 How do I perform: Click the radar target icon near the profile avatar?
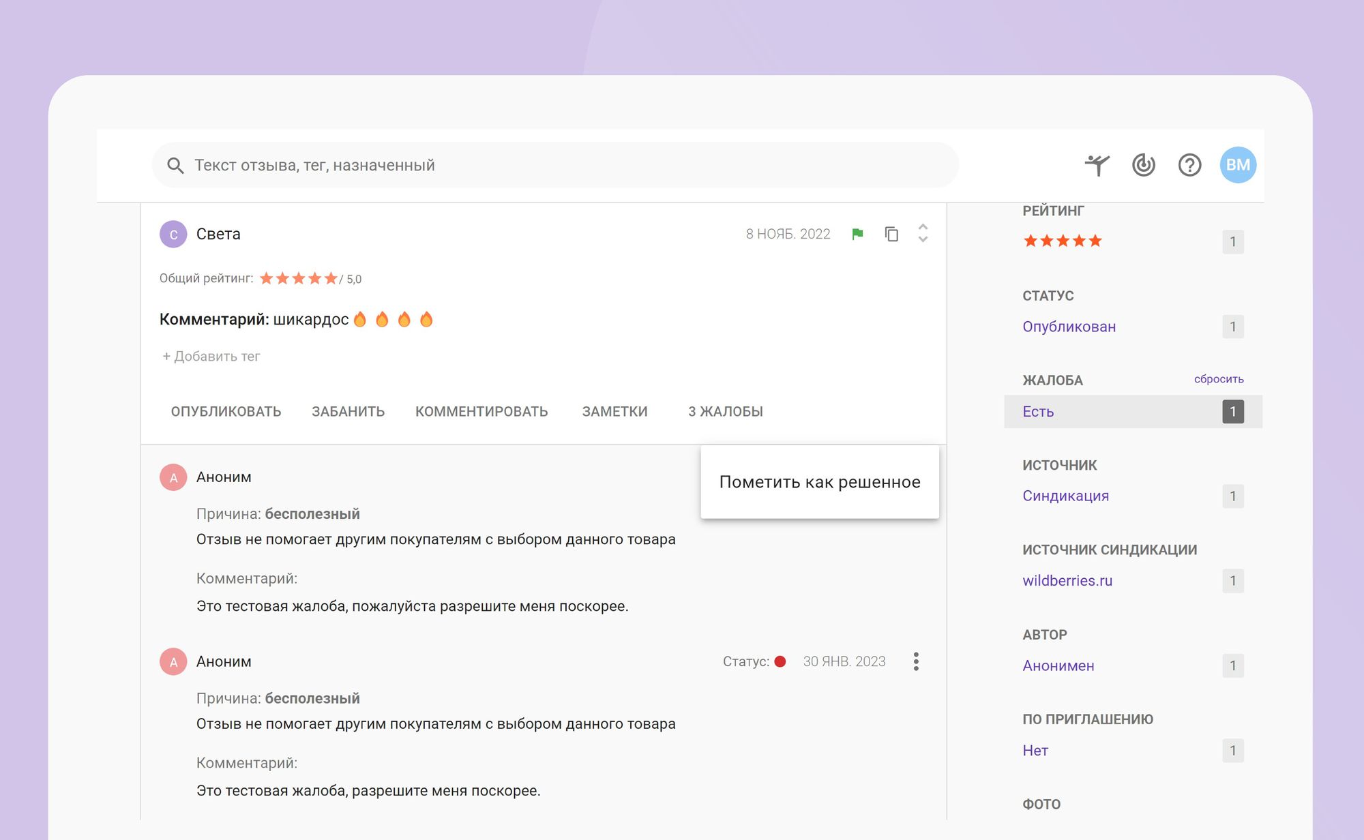pos(1144,164)
